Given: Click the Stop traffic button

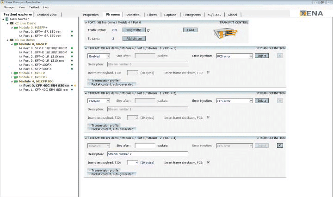Looking at the screenshot, I should pos(134,30).
